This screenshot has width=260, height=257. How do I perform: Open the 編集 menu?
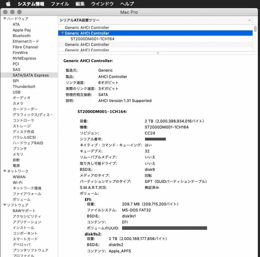(80, 4)
